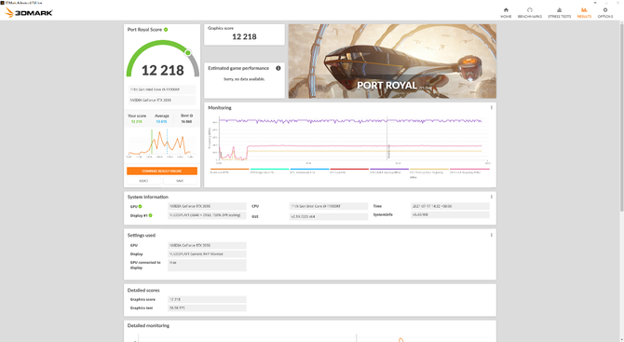Open the Settings used three-dot menu
This screenshot has width=624, height=342.
tap(491, 235)
